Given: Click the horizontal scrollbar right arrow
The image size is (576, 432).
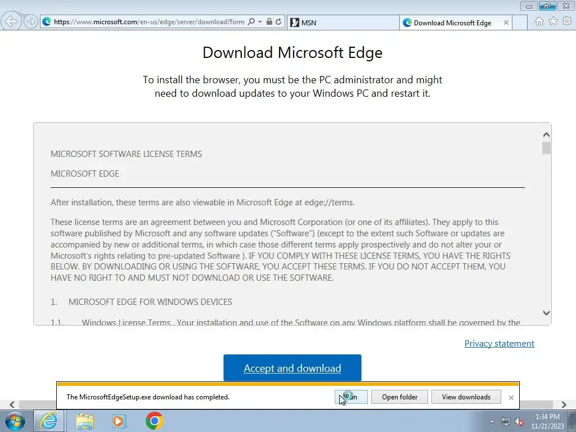Looking at the screenshot, I should point(564,404).
